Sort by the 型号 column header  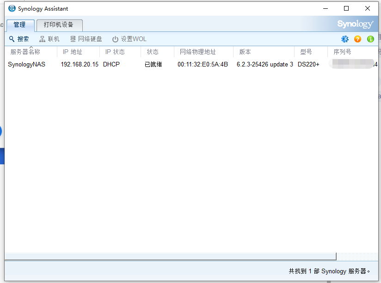[x=311, y=52]
